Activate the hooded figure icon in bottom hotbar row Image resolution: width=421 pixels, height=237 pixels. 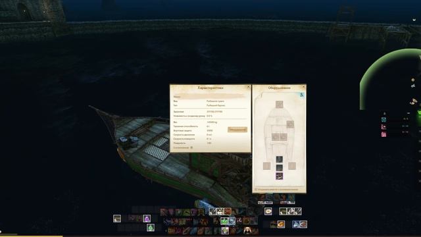(x=247, y=230)
